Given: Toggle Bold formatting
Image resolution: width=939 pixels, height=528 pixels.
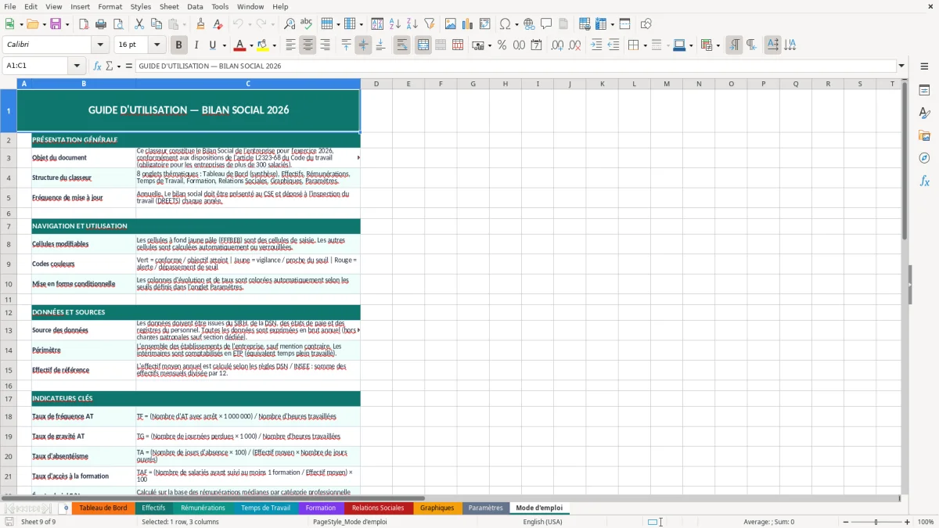Looking at the screenshot, I should 179,45.
